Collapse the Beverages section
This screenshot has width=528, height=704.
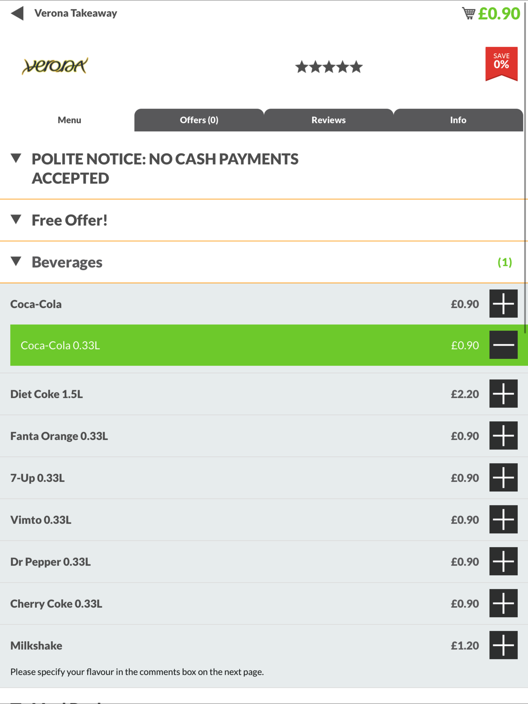point(16,262)
